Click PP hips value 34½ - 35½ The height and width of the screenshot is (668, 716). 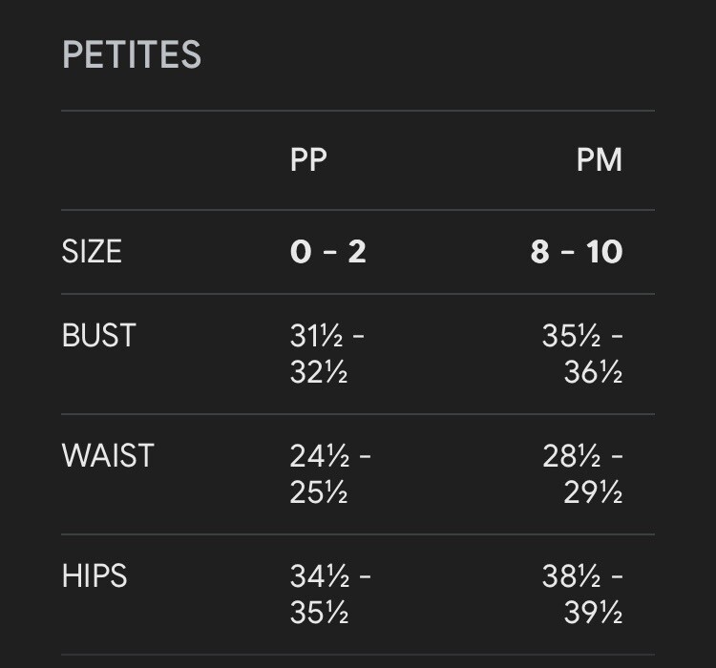coord(330,594)
